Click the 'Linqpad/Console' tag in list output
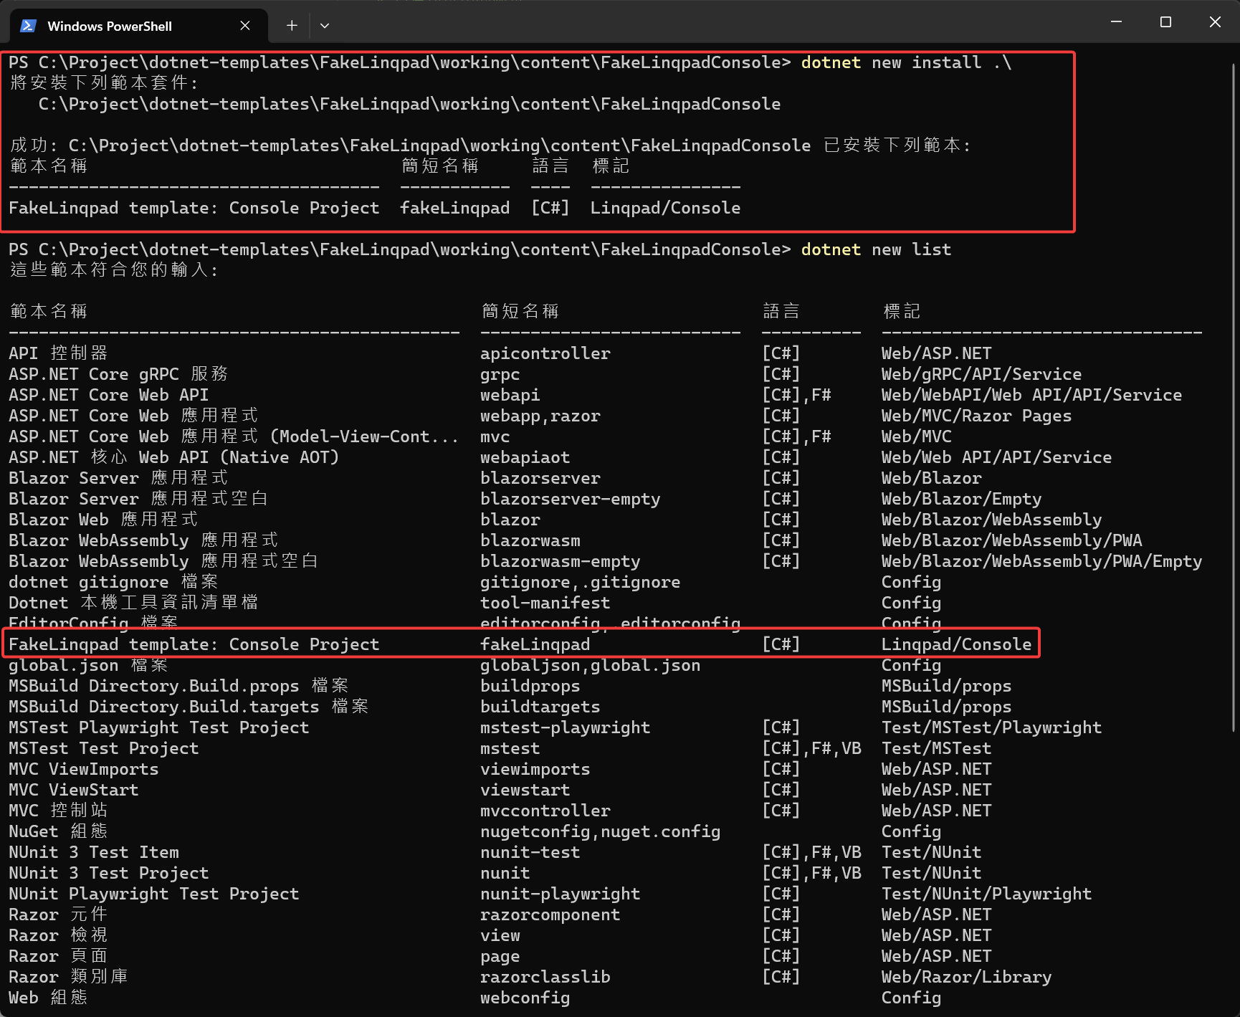The width and height of the screenshot is (1240, 1017). tap(956, 644)
